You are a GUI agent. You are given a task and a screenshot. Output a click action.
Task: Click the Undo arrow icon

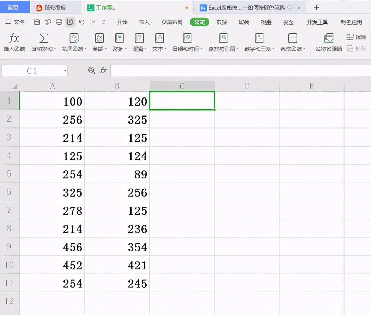tap(81, 22)
